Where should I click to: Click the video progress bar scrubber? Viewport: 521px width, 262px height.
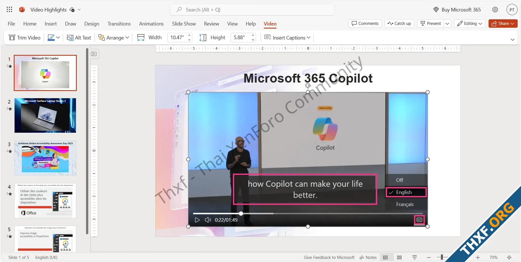coord(241,214)
